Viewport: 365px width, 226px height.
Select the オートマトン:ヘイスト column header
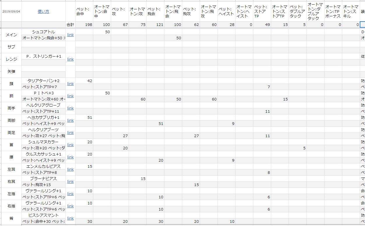coord(244,12)
